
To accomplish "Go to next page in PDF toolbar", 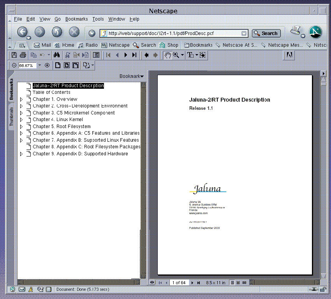I will (x=126, y=55).
